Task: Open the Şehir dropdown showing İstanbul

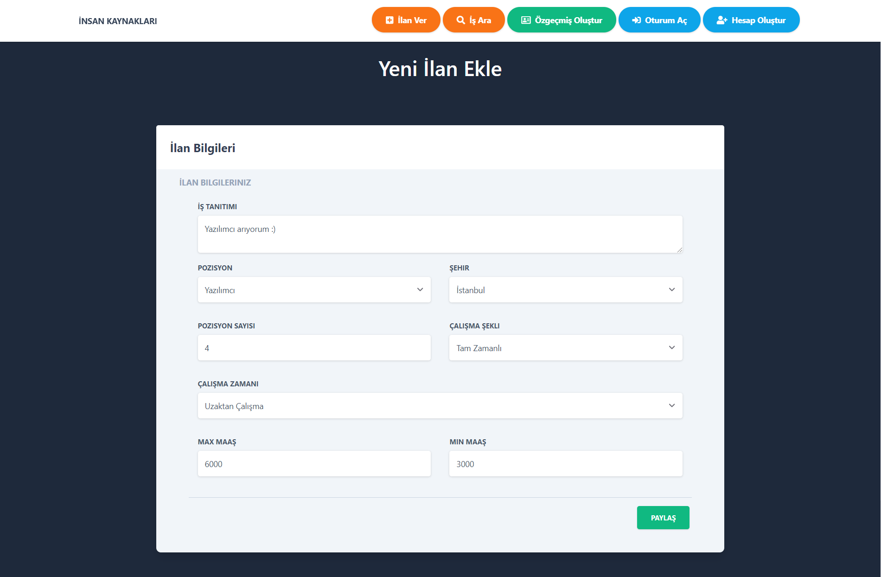Action: (x=565, y=289)
